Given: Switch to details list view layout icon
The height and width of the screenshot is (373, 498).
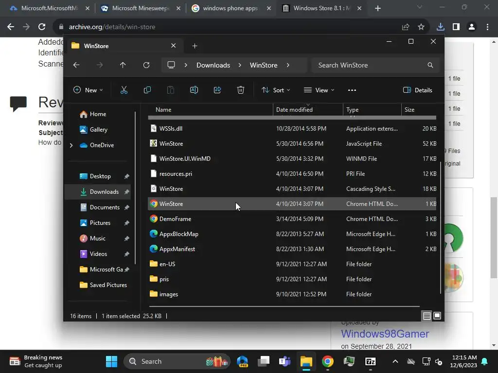Looking at the screenshot, I should pos(427,316).
